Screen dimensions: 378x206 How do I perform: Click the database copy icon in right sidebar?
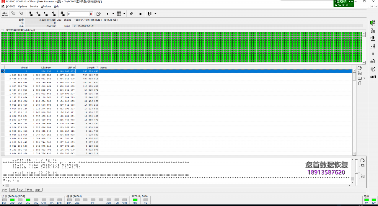click(373, 23)
